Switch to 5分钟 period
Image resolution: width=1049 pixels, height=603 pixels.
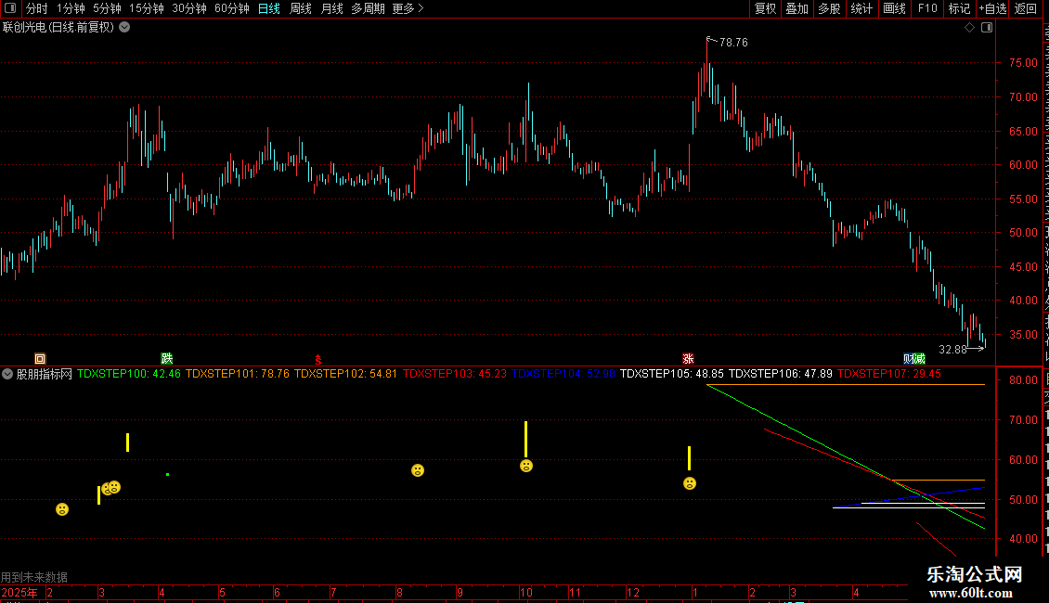(107, 8)
